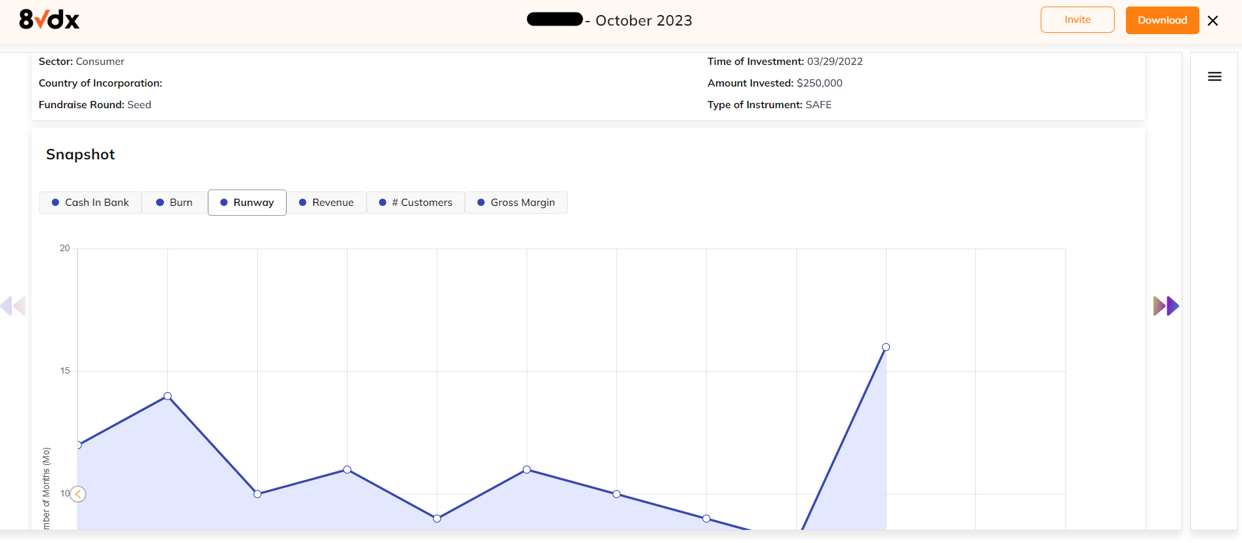Click the y-axis label 15
Viewport: 1242px width, 543px height.
pyautogui.click(x=64, y=371)
